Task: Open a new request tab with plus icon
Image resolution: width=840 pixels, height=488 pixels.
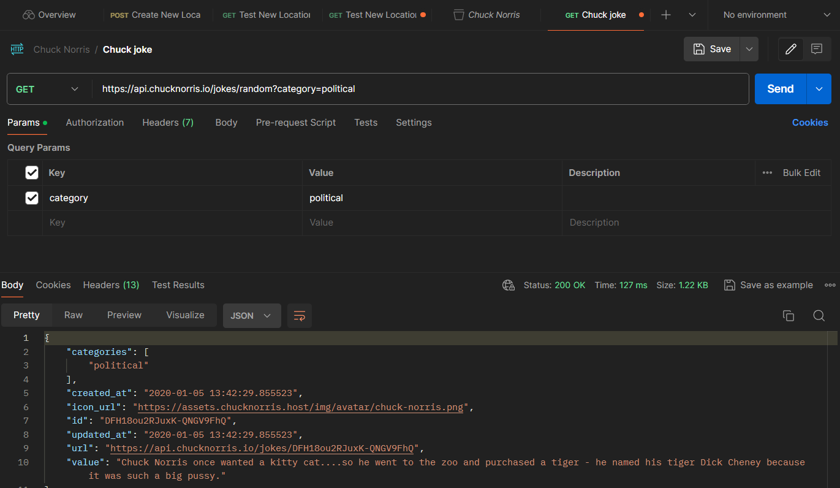Action: (666, 15)
